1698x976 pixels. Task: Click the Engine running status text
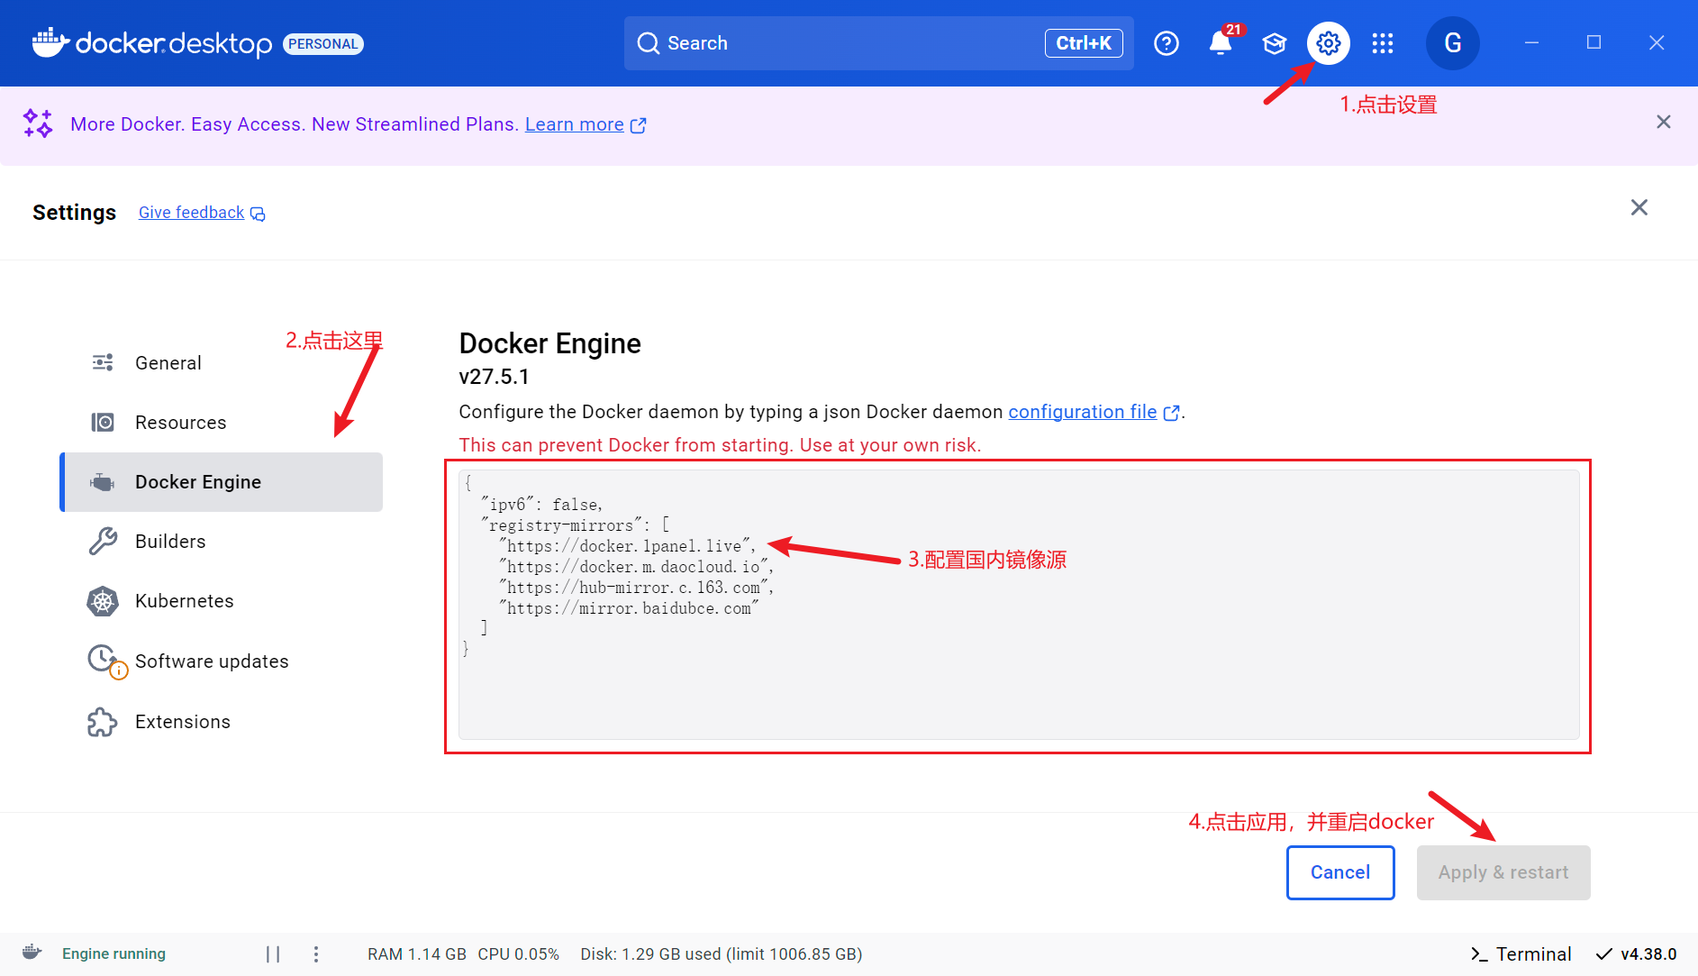click(114, 954)
